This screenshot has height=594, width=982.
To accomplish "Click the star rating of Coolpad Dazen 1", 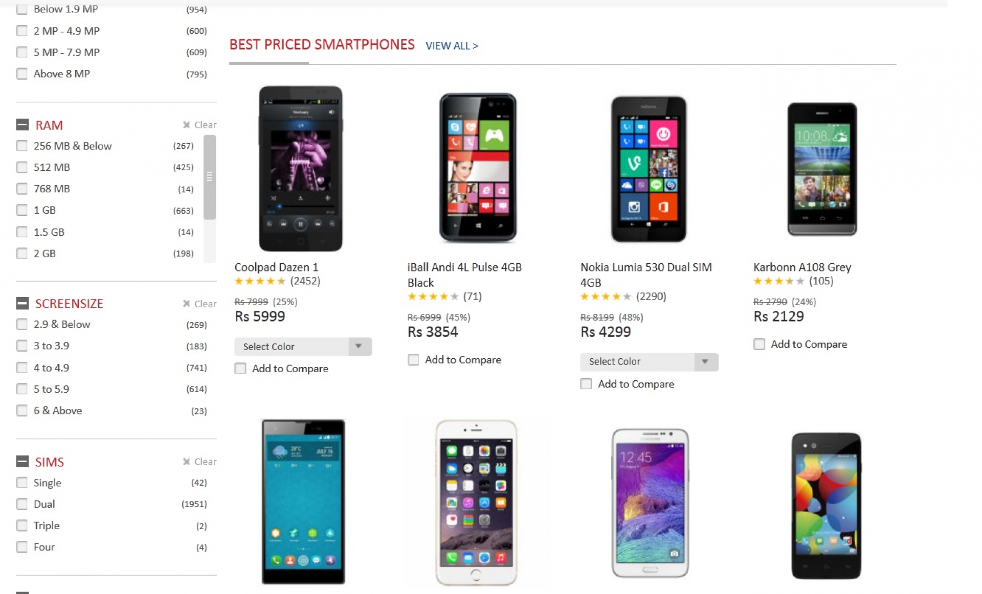I will tap(260, 281).
